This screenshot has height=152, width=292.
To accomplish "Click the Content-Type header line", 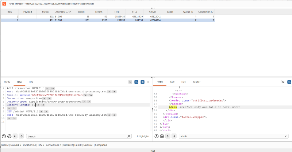I will pos(49,102).
